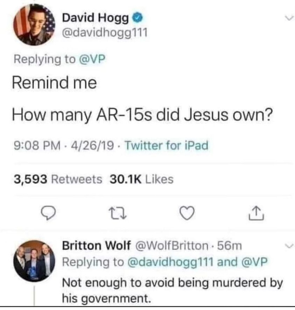Screen dimensions: 295x310
Task: Click the David Hogg display name
Action: point(95,18)
